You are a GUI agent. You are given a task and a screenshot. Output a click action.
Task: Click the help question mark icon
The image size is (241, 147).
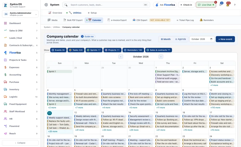(x=235, y=5)
